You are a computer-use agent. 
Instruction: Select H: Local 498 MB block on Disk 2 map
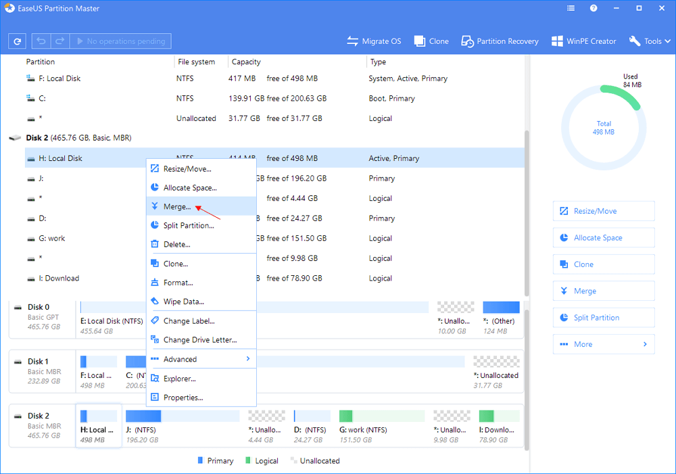click(x=98, y=426)
